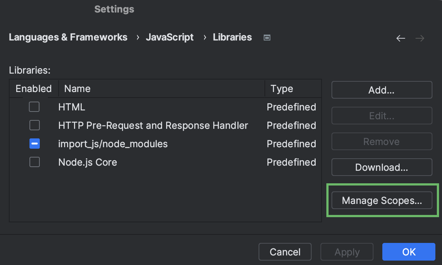Click the Add button
This screenshot has width=442, height=265.
pyautogui.click(x=382, y=90)
